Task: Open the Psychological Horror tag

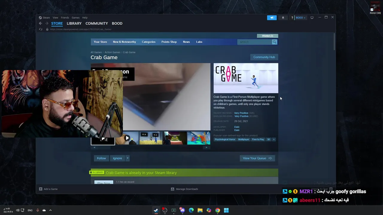Action: [225, 139]
